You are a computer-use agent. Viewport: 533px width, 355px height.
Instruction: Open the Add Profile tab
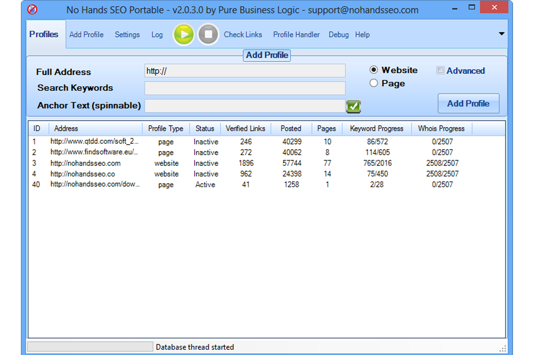(87, 35)
